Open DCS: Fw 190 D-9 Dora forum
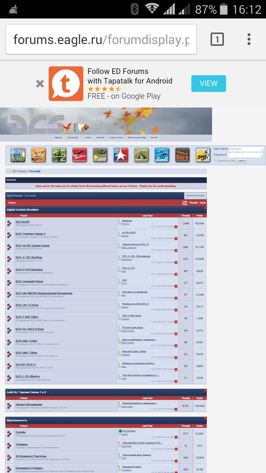The image size is (266, 473). (30, 329)
